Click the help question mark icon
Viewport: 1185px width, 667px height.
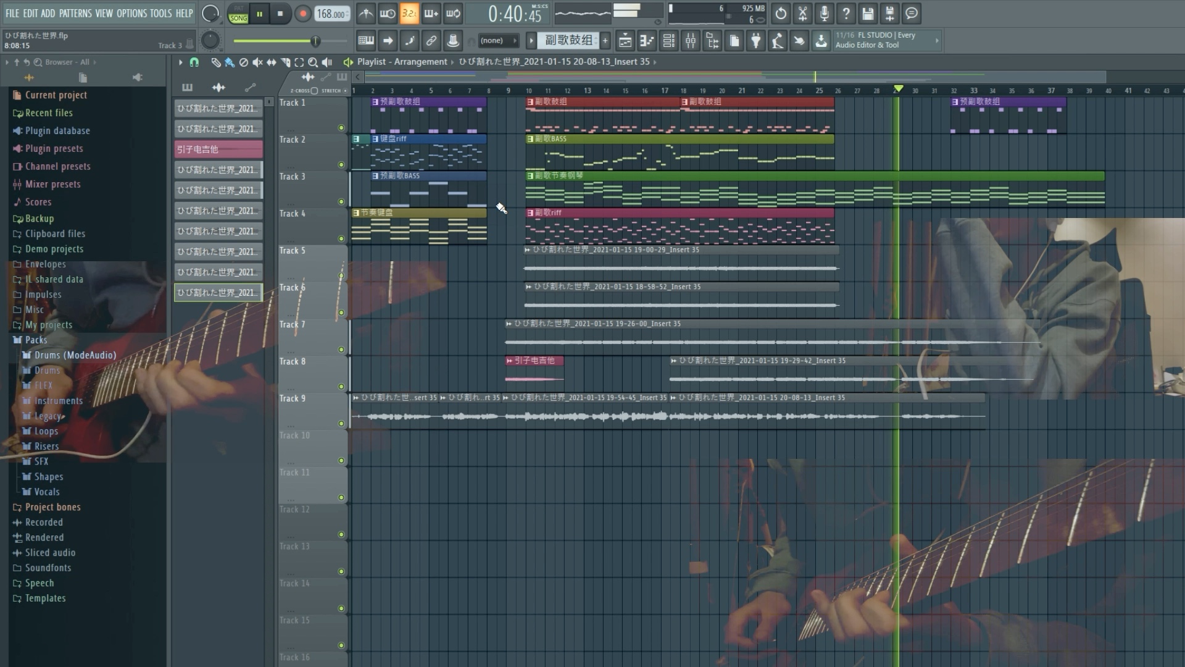(x=846, y=13)
